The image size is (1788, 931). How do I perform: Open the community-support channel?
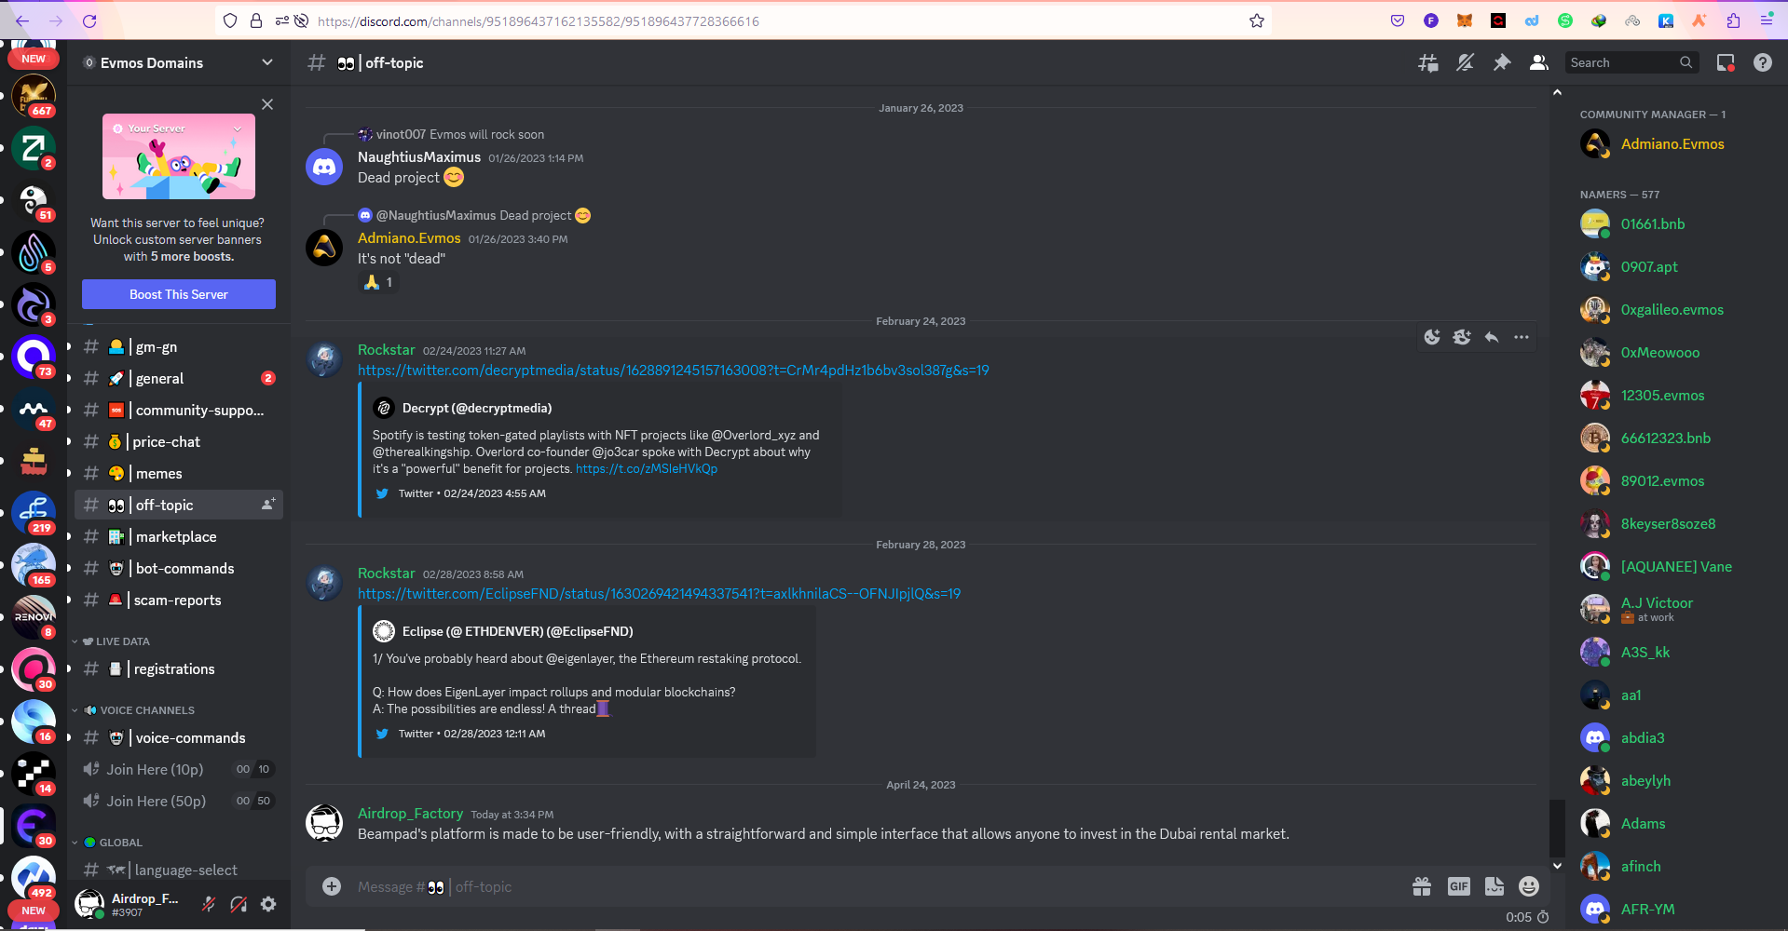point(179,411)
